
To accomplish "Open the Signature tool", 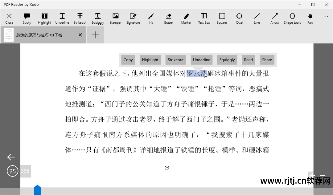I will (x=133, y=19).
